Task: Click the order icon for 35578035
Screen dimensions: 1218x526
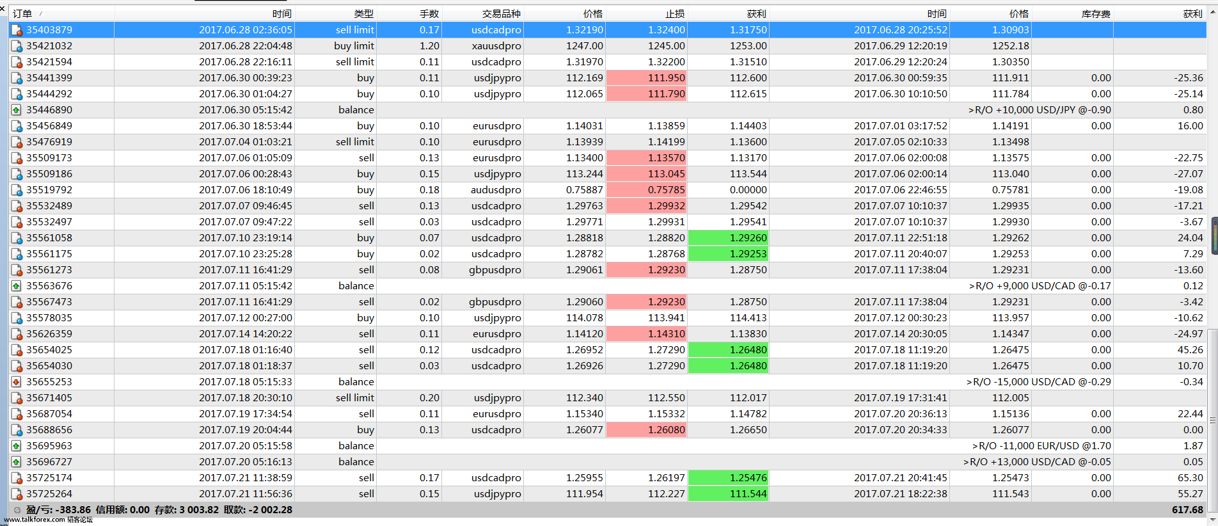Action: [17, 318]
